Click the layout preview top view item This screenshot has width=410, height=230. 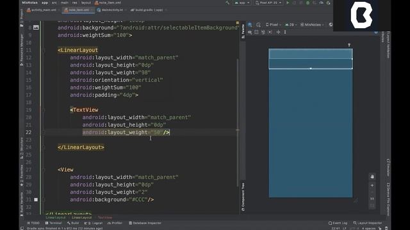pyautogui.click(x=310, y=54)
